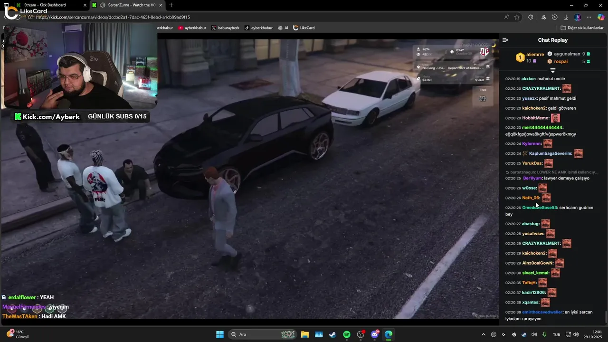Open the X baburayberk bookmark
The height and width of the screenshot is (342, 608).
pos(225,28)
